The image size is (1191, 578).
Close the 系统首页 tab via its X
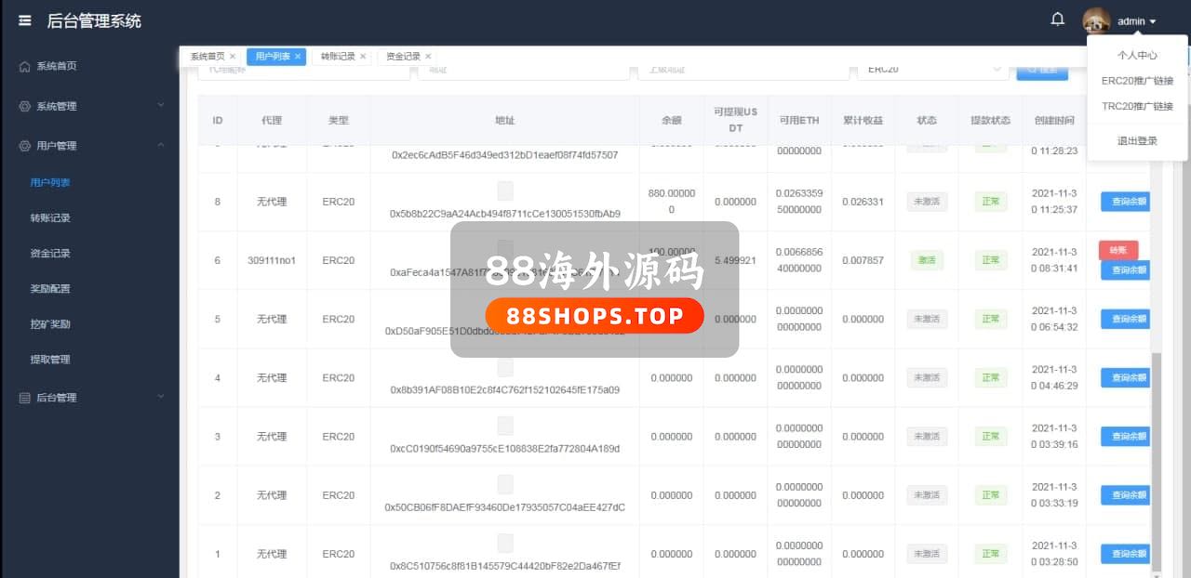[x=233, y=57]
